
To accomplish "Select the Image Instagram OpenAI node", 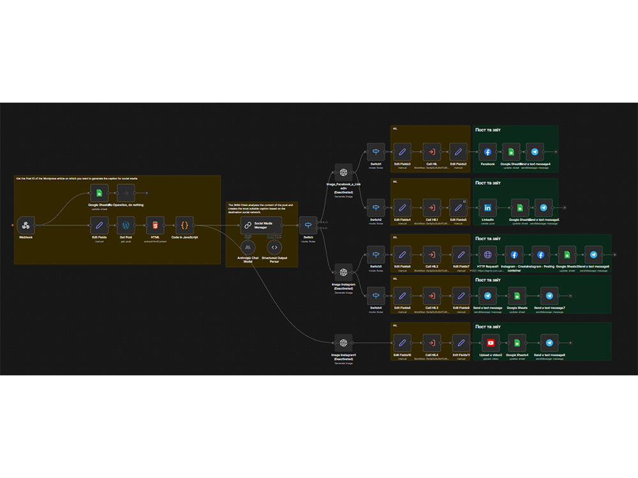I will [x=343, y=272].
